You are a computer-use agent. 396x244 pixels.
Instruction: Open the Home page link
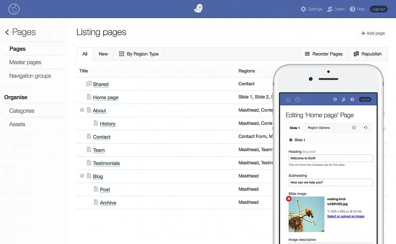point(106,97)
